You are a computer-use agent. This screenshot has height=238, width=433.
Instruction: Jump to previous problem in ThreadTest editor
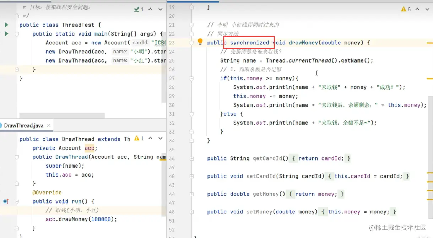[150, 9]
